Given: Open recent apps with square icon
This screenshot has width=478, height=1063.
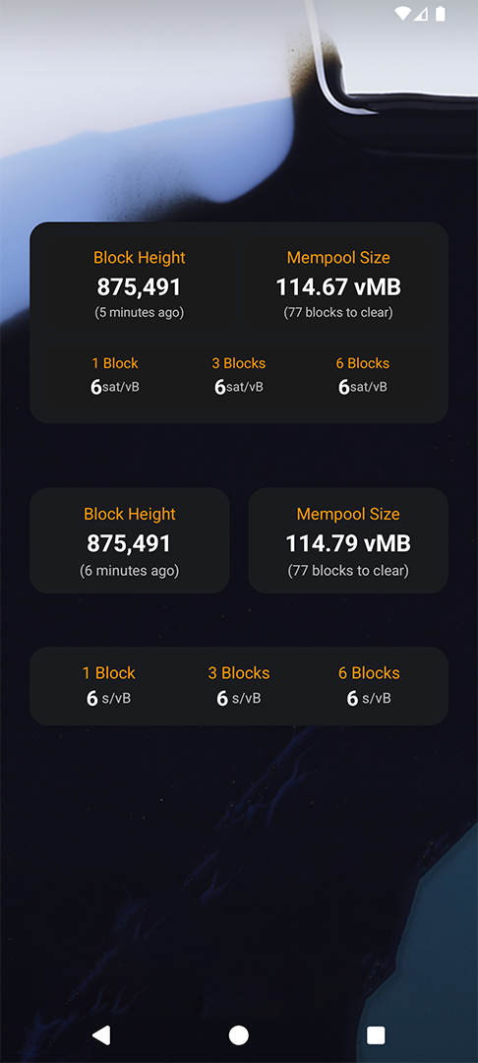Looking at the screenshot, I should 376,1035.
